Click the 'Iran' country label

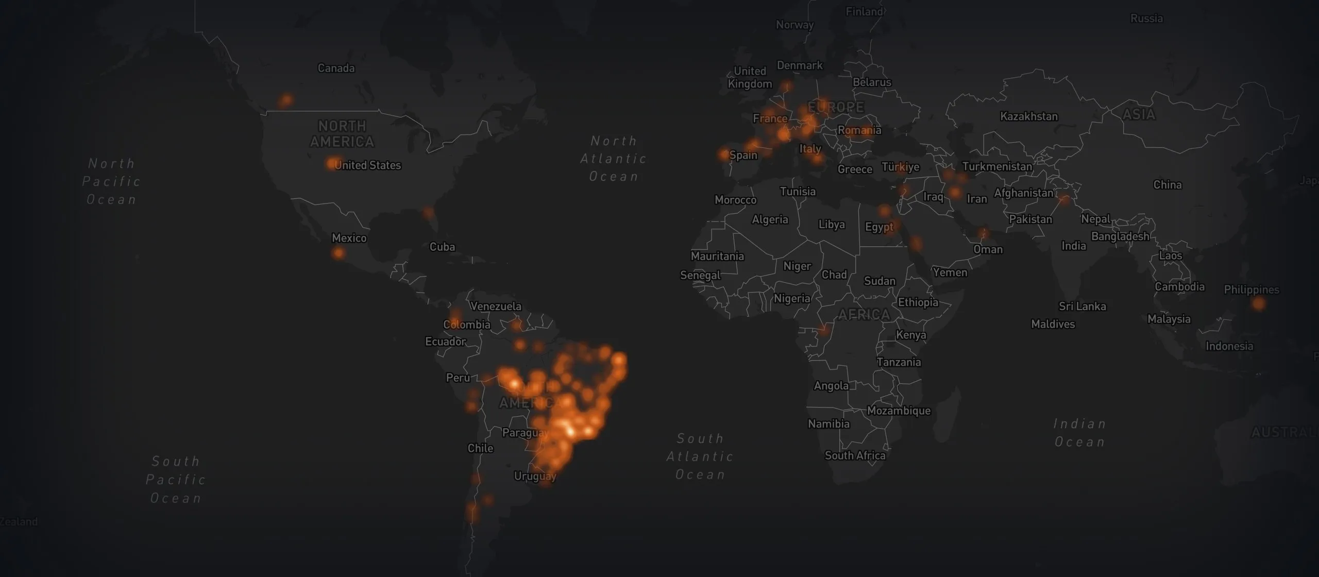[977, 199]
